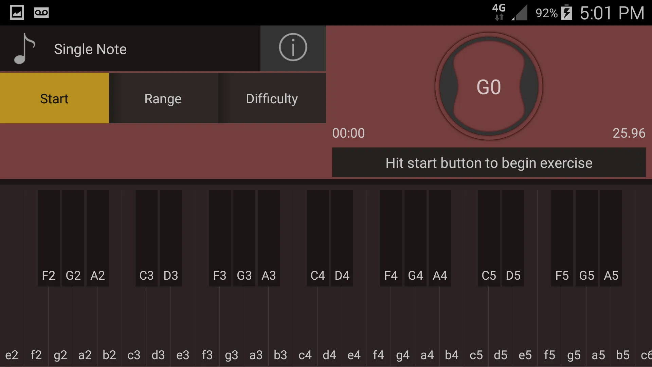The width and height of the screenshot is (652, 367).
Task: Switch to the Range tab
Action: click(163, 99)
